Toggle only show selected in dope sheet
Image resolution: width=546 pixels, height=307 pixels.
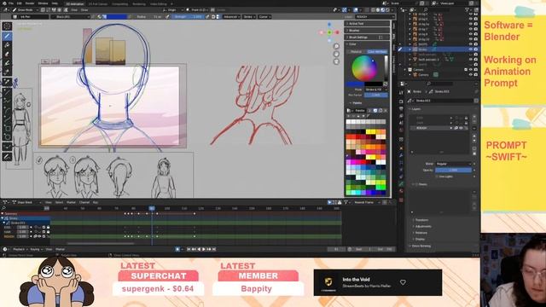(x=329, y=202)
